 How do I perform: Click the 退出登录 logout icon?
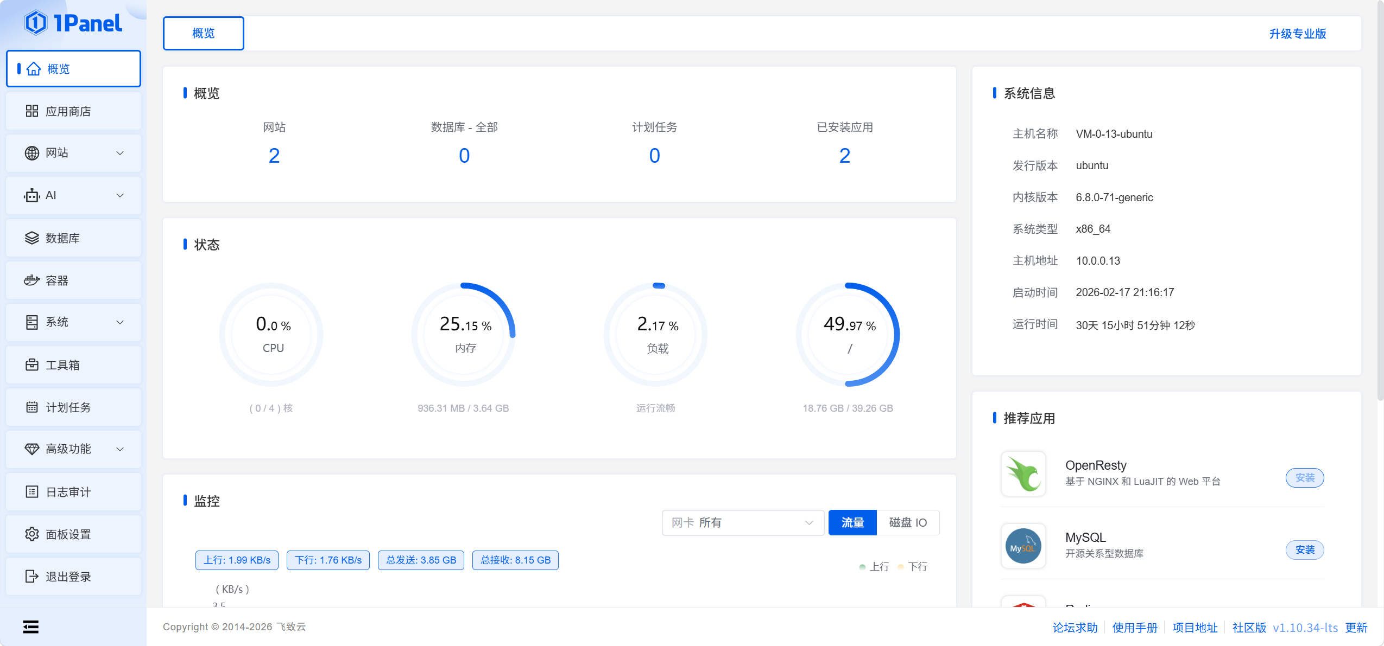click(x=32, y=576)
